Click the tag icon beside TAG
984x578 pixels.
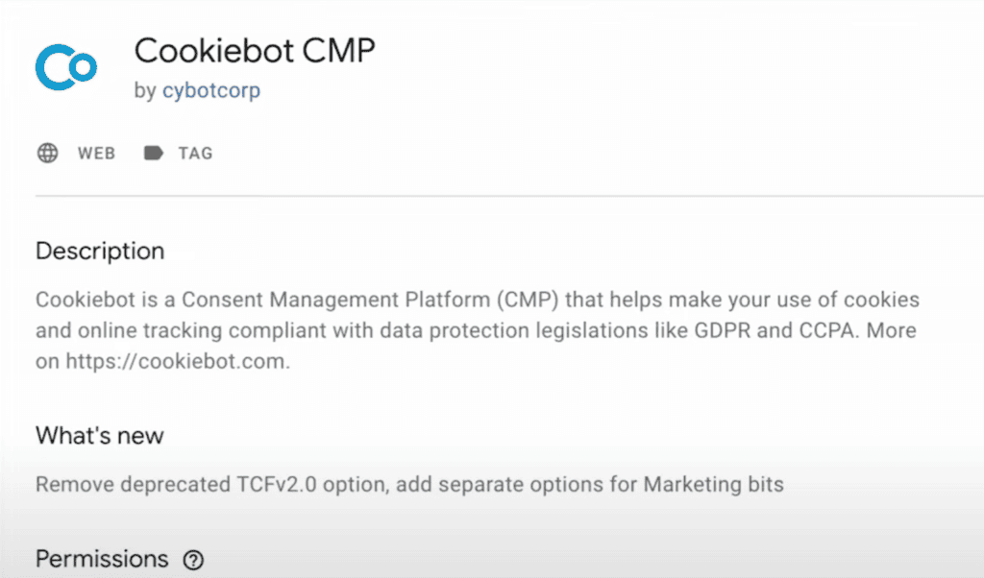(153, 153)
